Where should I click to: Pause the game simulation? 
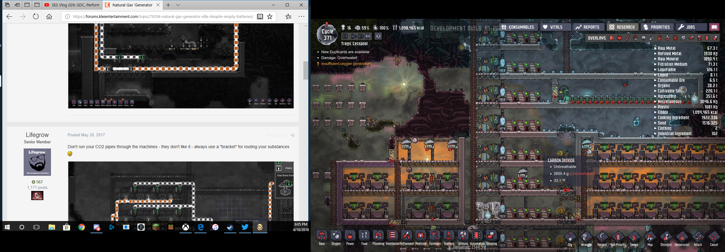pyautogui.click(x=345, y=36)
